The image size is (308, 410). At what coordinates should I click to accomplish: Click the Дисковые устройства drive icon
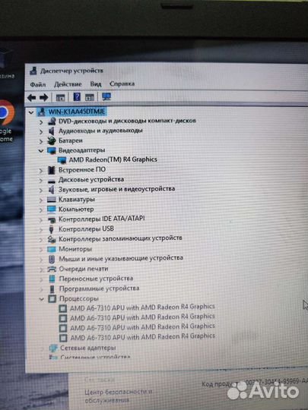[x=52, y=181]
